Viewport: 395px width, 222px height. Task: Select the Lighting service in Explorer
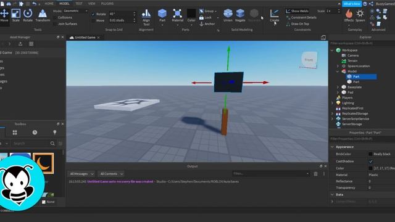(347, 103)
